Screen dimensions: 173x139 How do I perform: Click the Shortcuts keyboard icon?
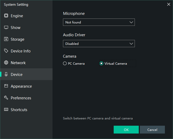6,110
